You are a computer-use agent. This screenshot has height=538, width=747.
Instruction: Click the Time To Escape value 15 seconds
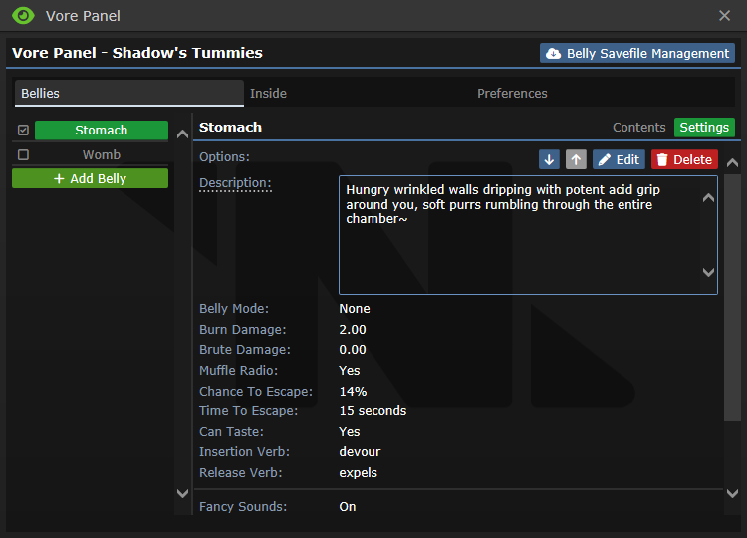pos(373,411)
